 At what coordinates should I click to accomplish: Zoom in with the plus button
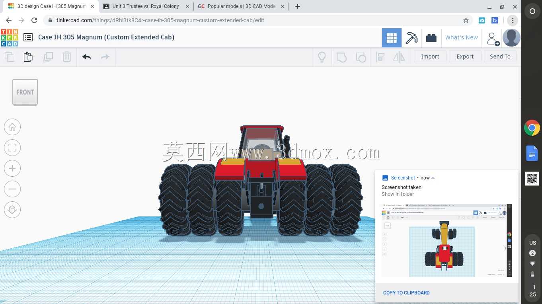(12, 168)
